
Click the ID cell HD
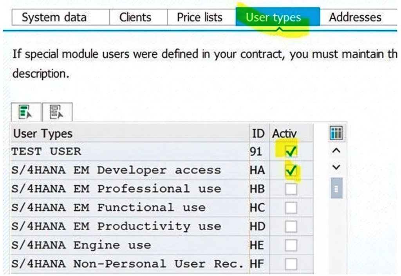point(259,226)
